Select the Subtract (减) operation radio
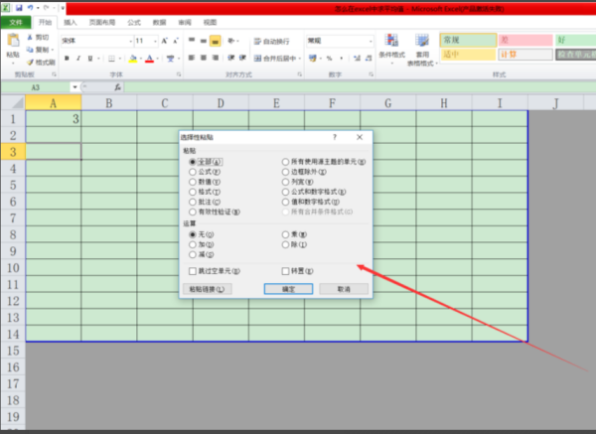The image size is (596, 434). click(193, 254)
